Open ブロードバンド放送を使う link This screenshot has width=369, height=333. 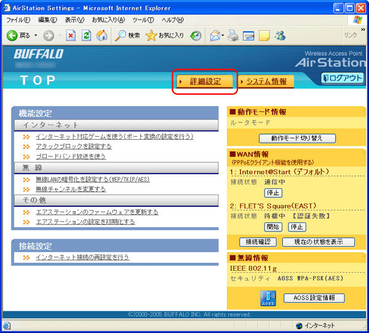pyautogui.click(x=71, y=156)
